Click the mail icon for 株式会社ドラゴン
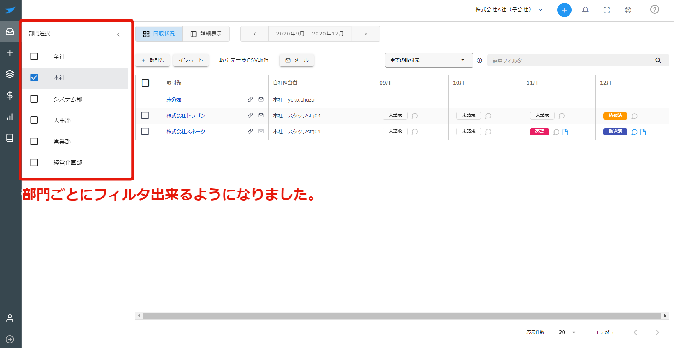674x348 pixels. pos(261,115)
